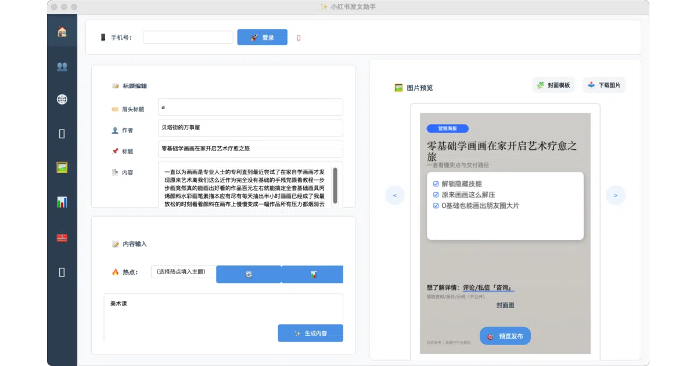Open the bar chart page in the sidebar
697x366 pixels.
(x=62, y=202)
